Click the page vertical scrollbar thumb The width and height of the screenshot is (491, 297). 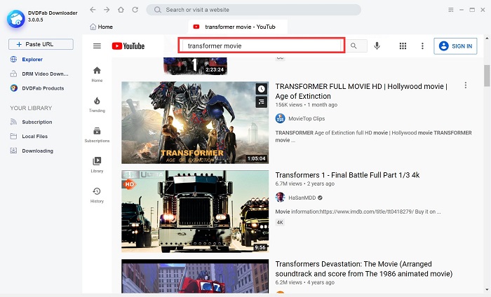[487, 76]
